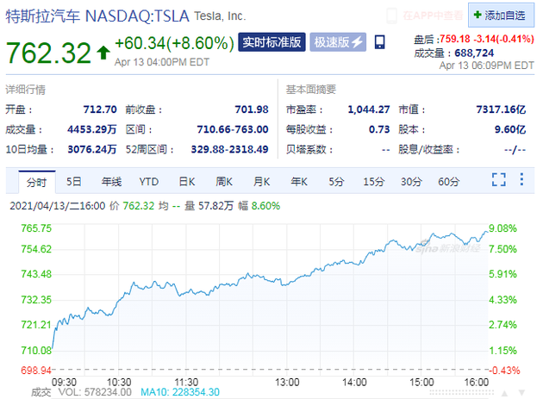This screenshot has height=399, width=543.
Task: Click the P/E ratio value 1,044.27
Action: point(369,109)
